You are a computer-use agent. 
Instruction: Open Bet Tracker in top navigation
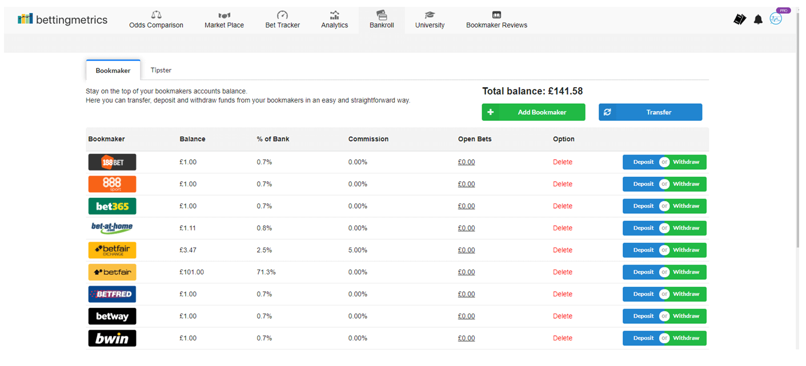(282, 20)
